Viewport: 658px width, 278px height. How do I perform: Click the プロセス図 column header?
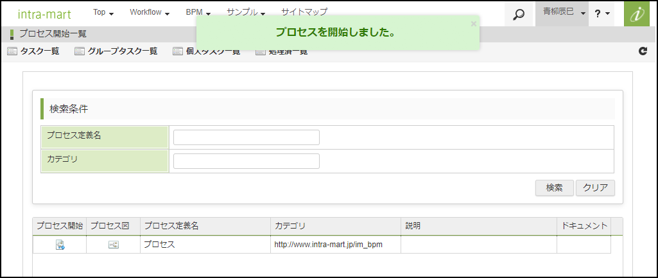(113, 226)
